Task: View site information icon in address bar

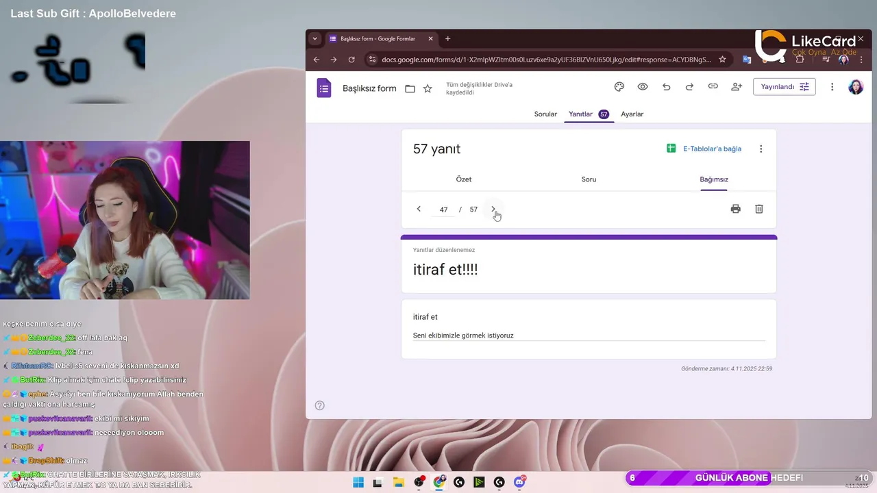Action: [373, 60]
